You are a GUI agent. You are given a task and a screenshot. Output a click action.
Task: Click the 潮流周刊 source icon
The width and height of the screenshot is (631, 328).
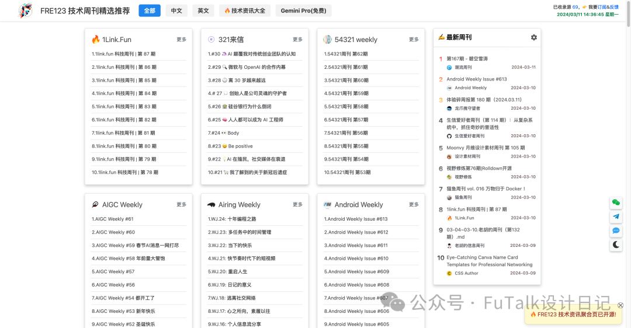pyautogui.click(x=449, y=68)
